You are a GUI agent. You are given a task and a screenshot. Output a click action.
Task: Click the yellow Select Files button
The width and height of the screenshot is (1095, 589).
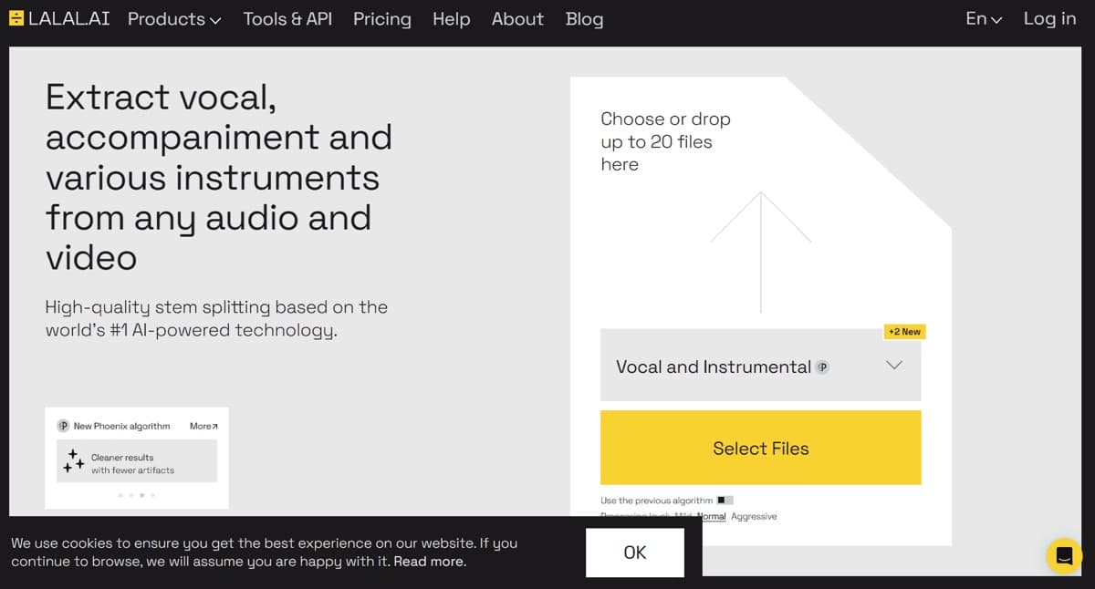point(760,448)
